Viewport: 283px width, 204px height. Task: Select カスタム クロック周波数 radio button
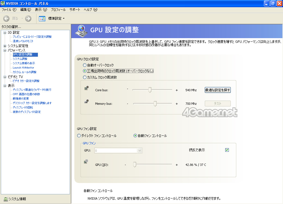pyautogui.click(x=85, y=77)
